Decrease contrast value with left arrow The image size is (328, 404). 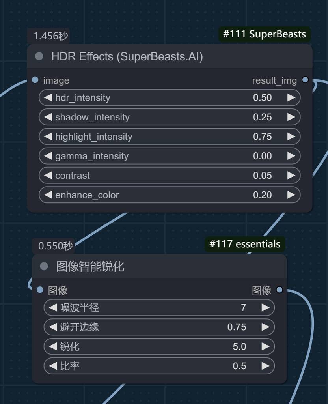coord(48,175)
